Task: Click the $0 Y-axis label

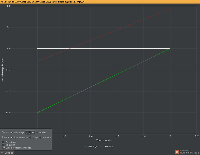Action: tap(8, 49)
